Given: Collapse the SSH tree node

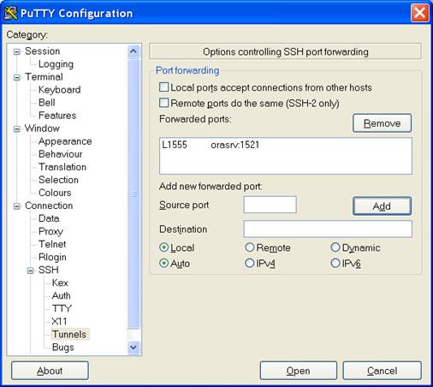Looking at the screenshot, I should coord(31,271).
